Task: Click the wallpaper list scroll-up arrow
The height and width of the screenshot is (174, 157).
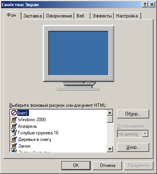Action: pos(110,113)
